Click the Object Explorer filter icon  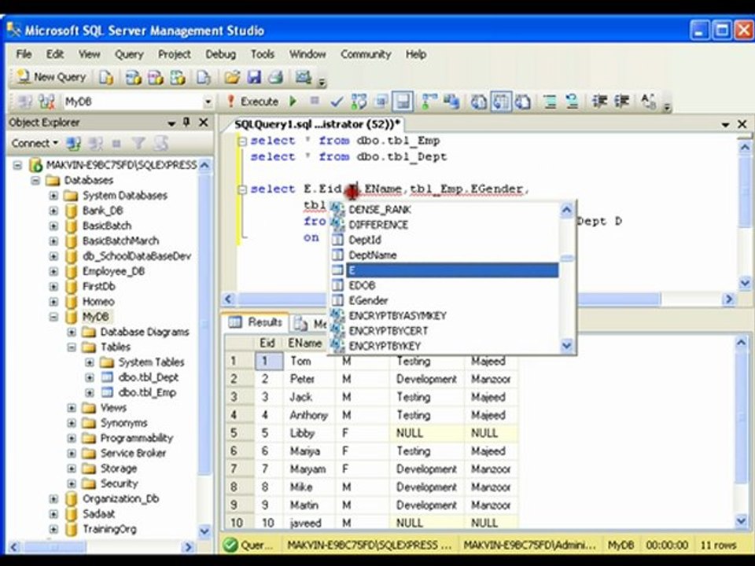tap(138, 143)
